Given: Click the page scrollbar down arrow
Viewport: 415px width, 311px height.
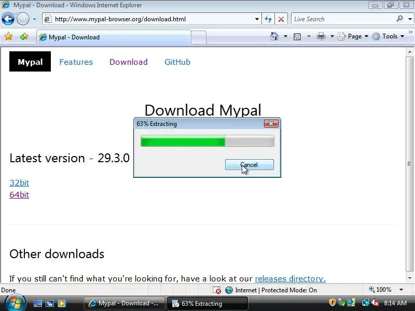Looking at the screenshot, I should pyautogui.click(x=410, y=278).
